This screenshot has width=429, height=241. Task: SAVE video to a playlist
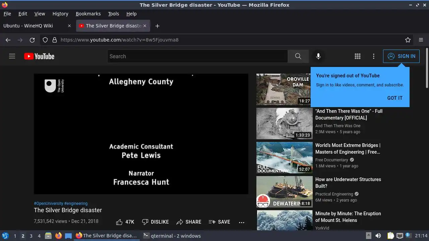pyautogui.click(x=219, y=222)
